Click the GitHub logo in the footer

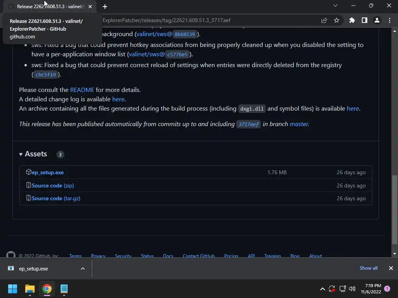coord(10,255)
